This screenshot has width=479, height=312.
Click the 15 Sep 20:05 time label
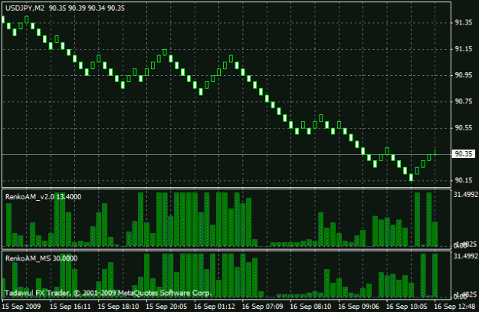click(x=166, y=306)
